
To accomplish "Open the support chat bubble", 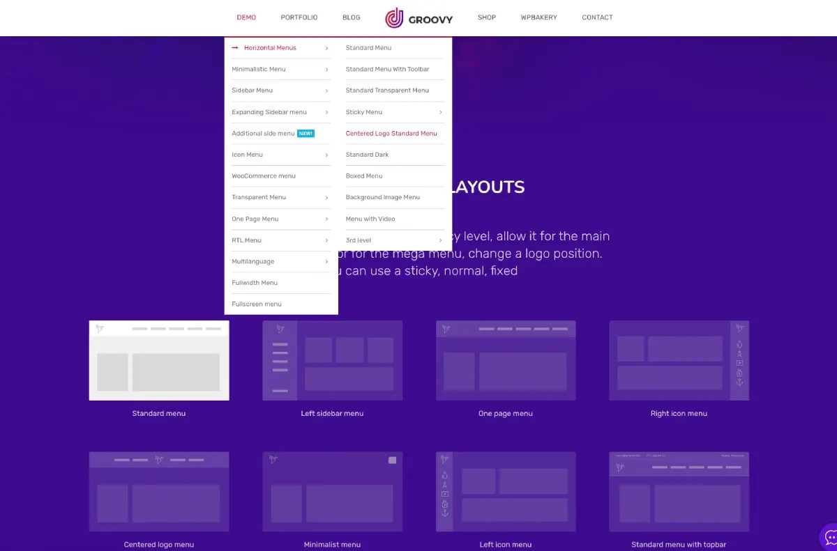I will (829, 538).
